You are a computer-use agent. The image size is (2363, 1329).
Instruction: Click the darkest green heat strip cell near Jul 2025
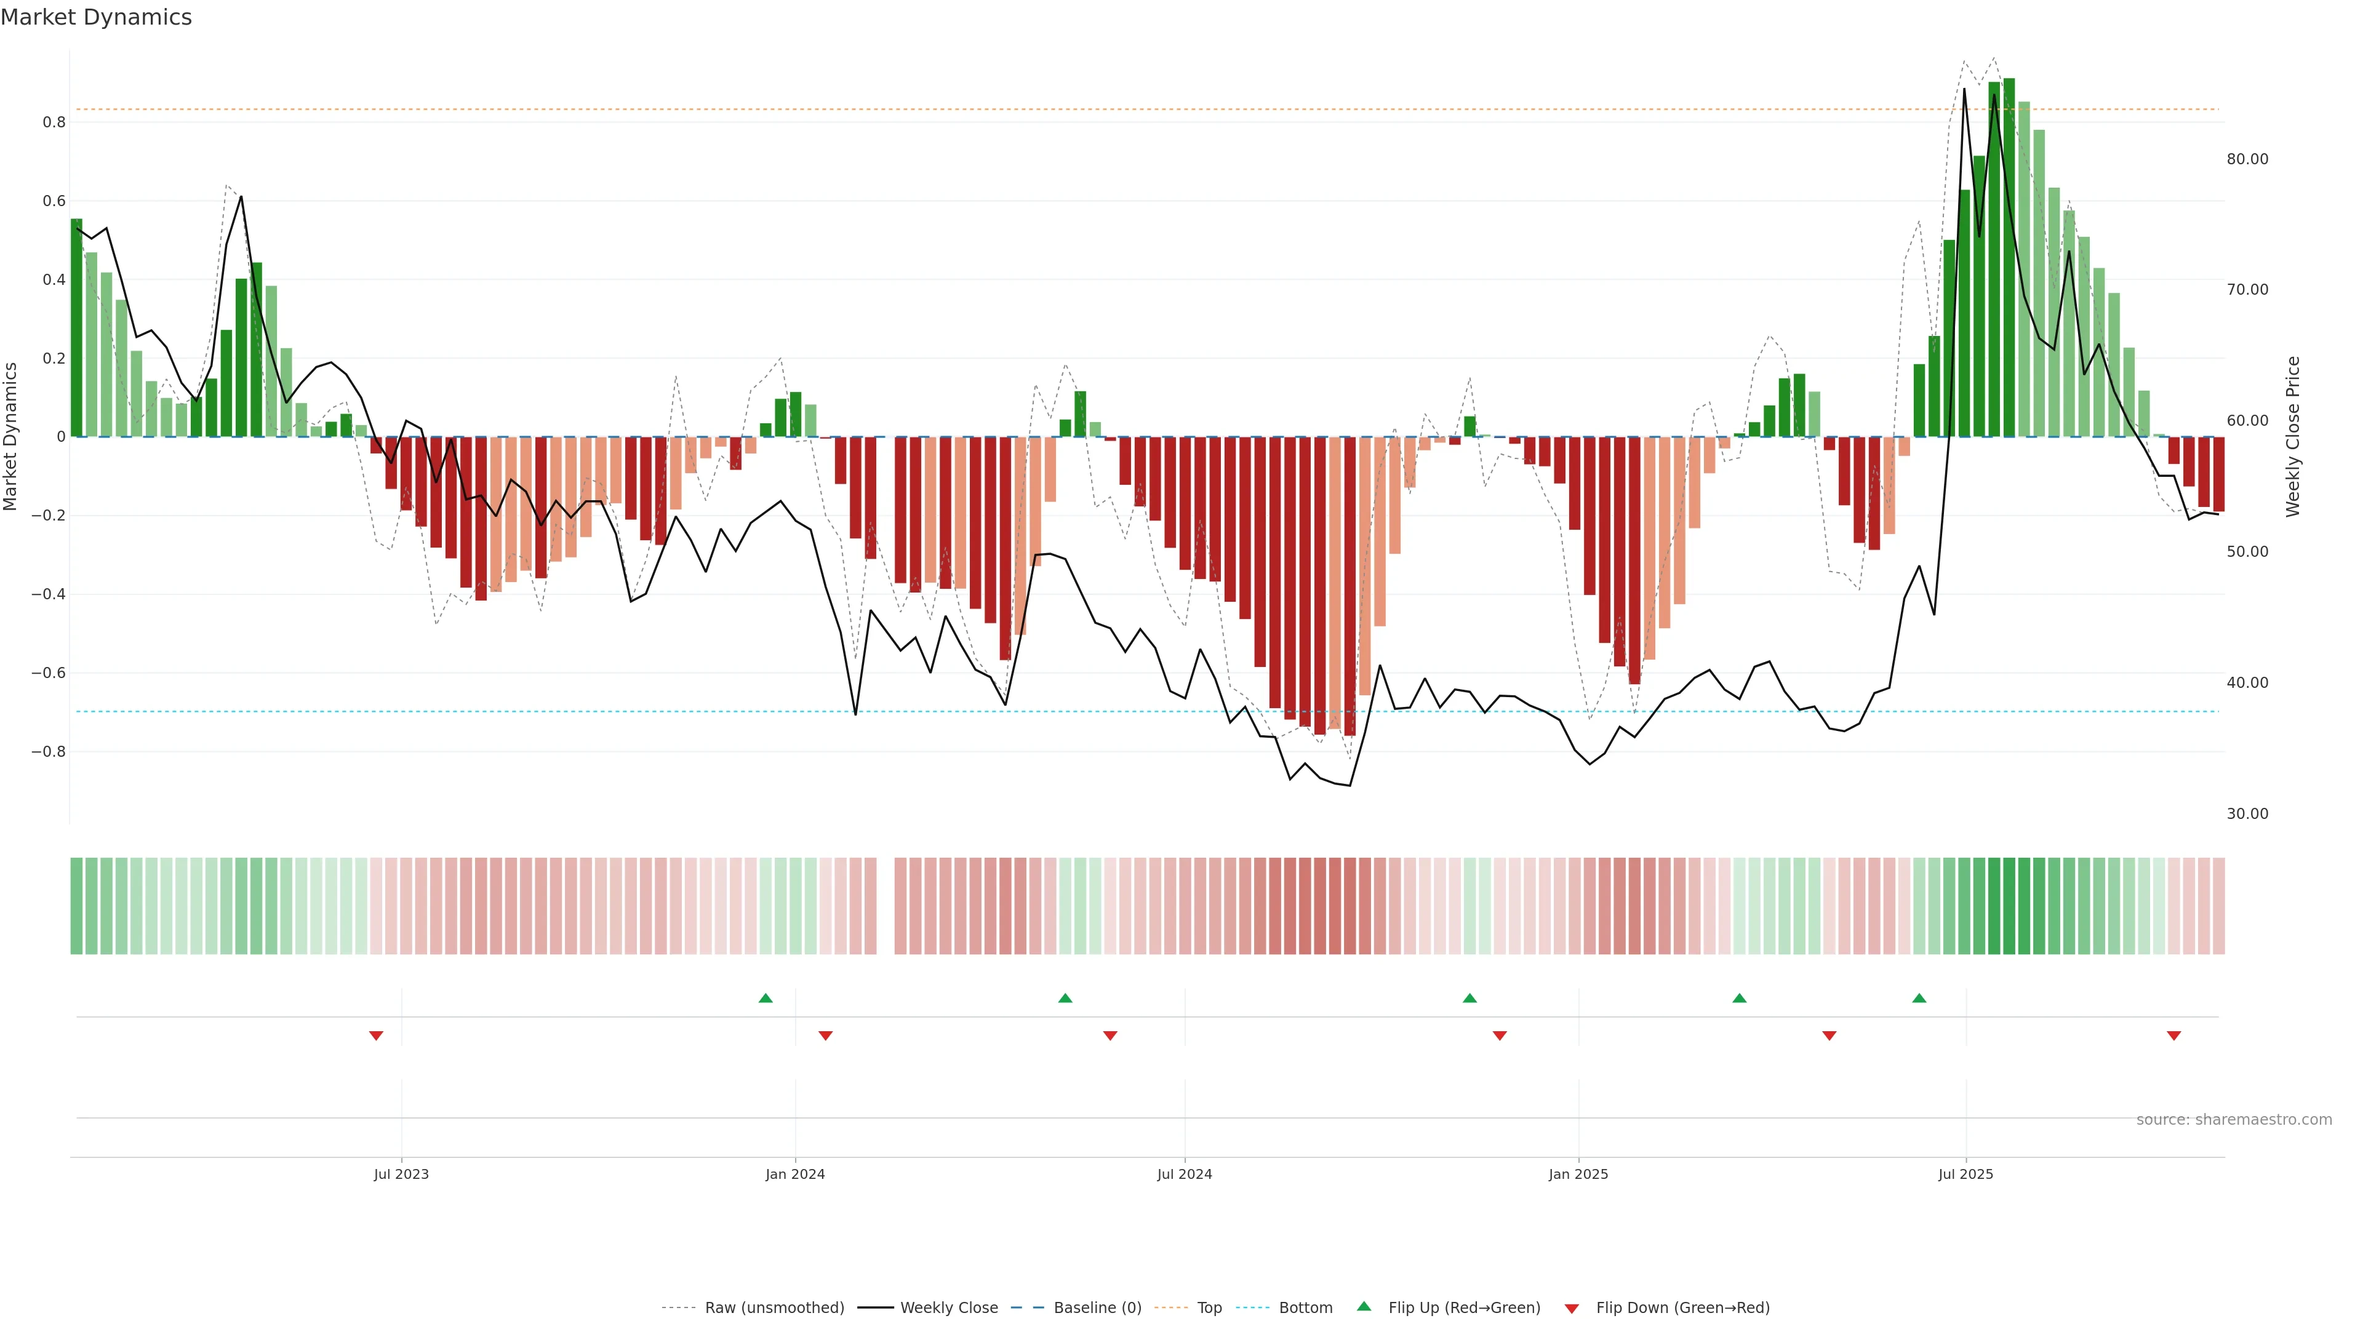(2009, 906)
